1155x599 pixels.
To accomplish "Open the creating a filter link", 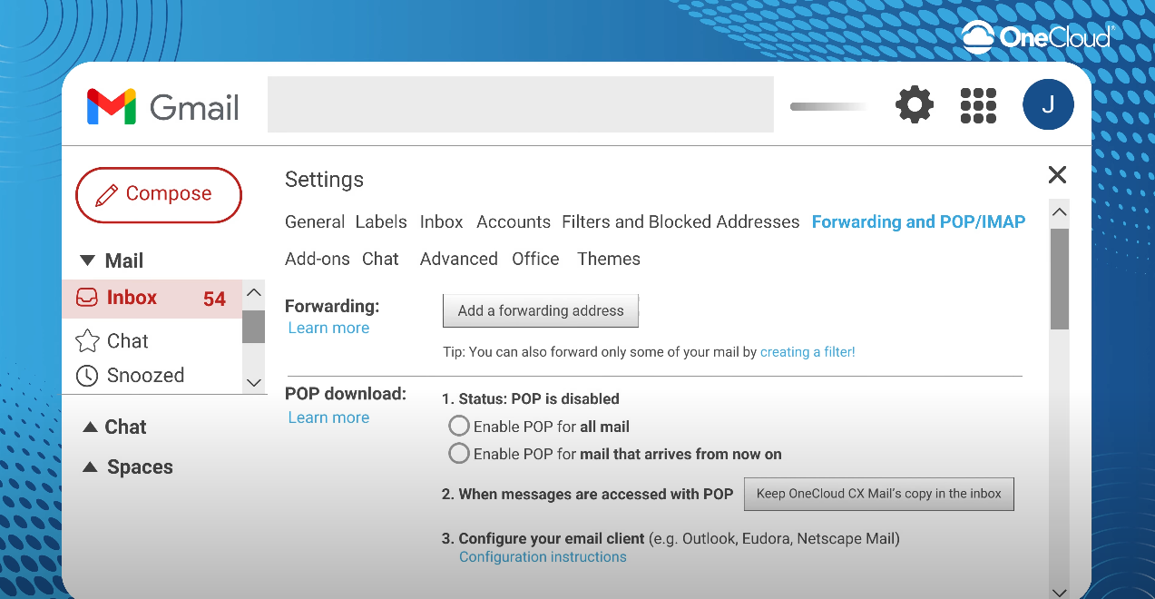I will pos(808,352).
